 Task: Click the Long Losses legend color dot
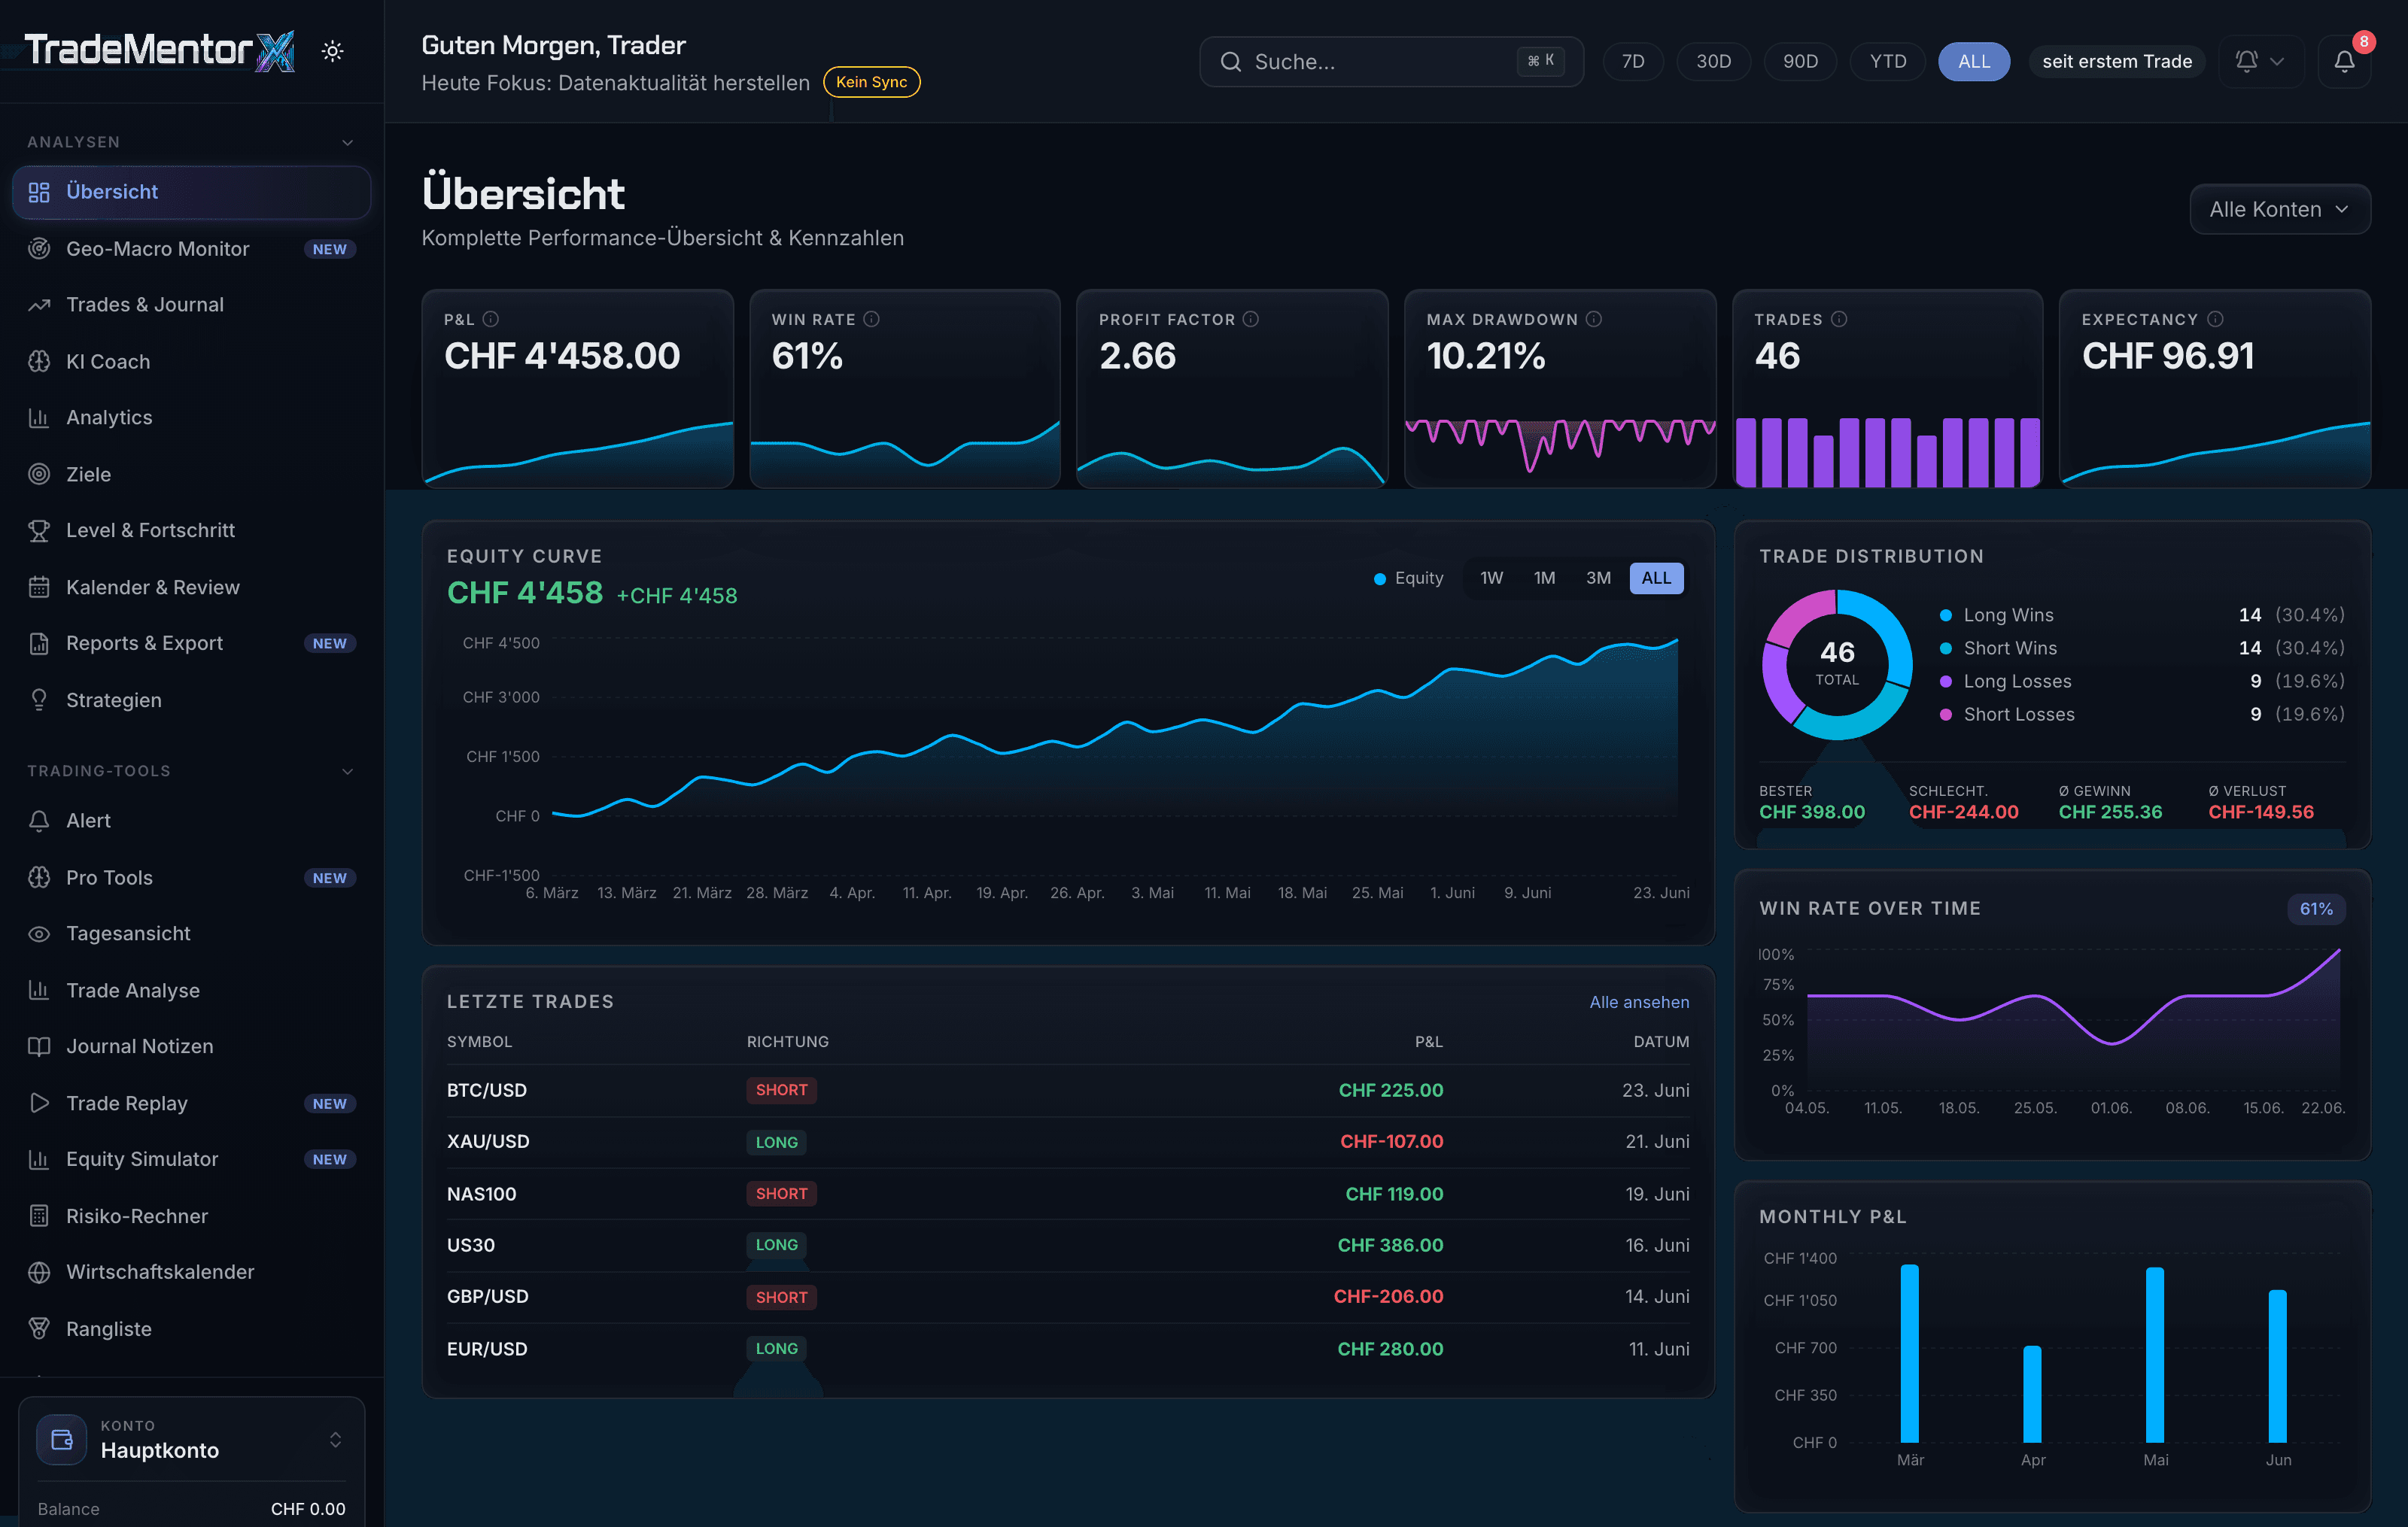tap(1946, 682)
